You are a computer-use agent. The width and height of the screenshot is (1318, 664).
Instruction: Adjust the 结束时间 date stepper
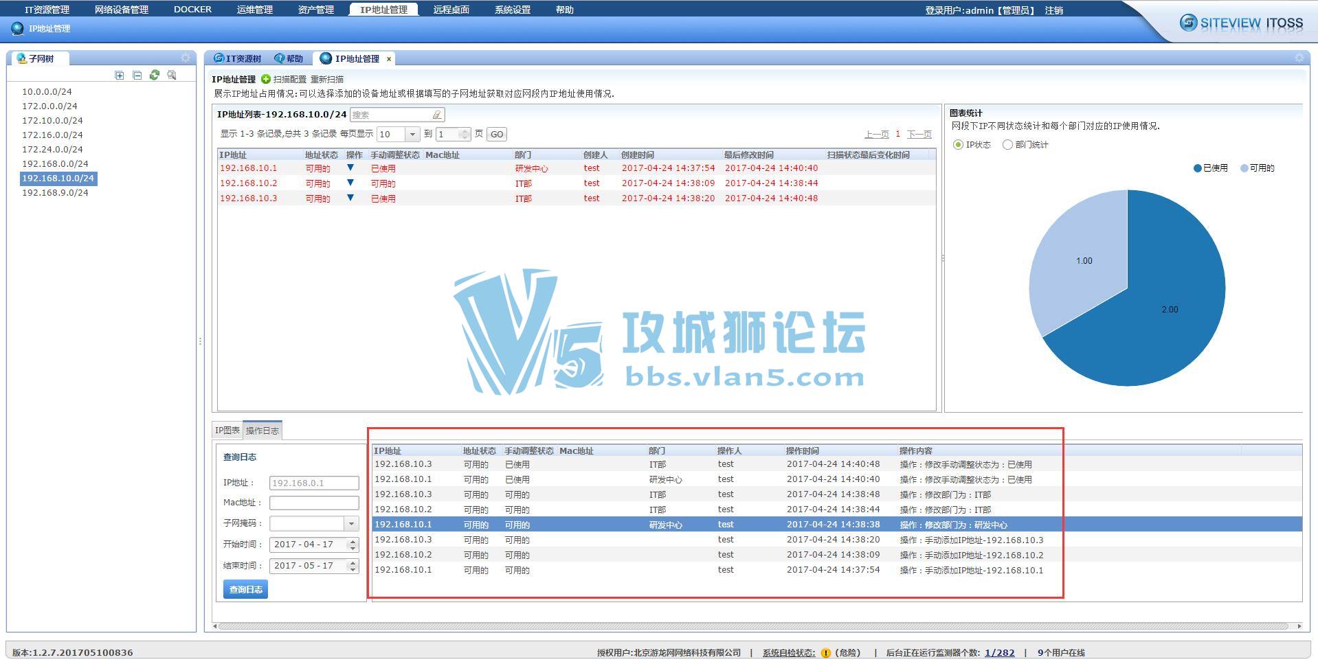coord(353,566)
